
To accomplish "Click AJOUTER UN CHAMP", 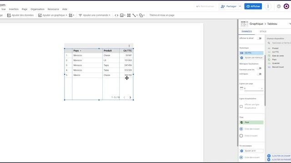I will tap(279, 156).
